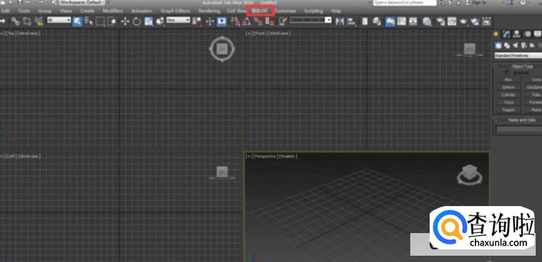
Task: Toggle the Scene Explorer
Action: (x=364, y=21)
